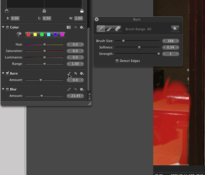Viewport: 205px width, 175px height.
Task: Collapse the Blur section disclosure triangle
Action: (x=3, y=89)
